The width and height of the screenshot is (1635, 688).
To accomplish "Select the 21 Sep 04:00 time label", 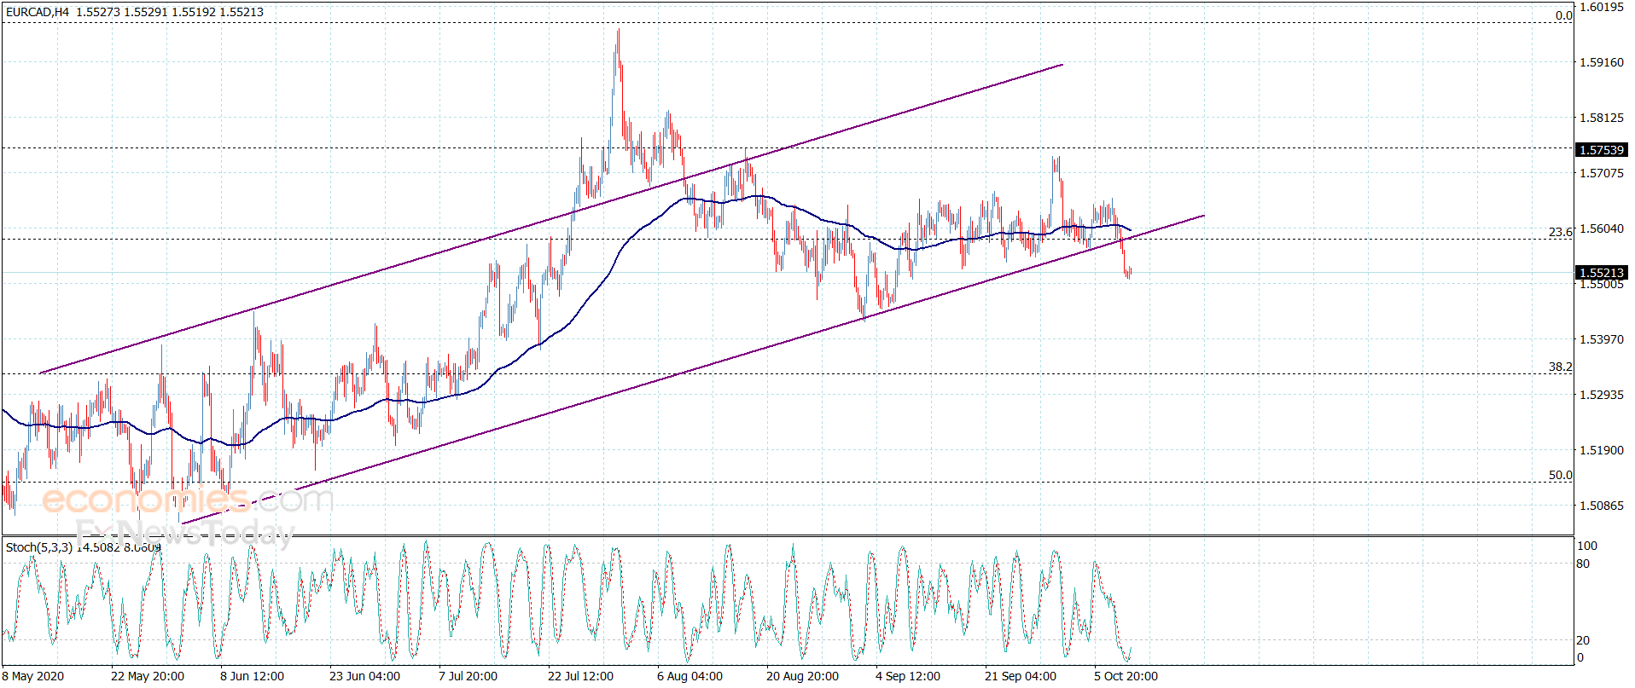I will [1020, 676].
